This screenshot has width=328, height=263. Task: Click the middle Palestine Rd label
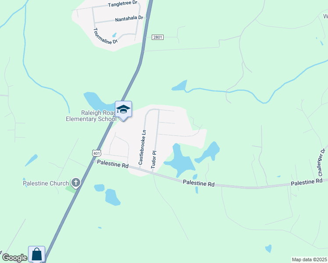[199, 183]
